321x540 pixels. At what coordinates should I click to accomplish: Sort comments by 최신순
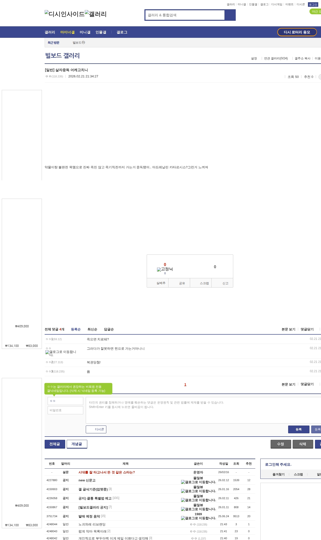pyautogui.click(x=92, y=329)
